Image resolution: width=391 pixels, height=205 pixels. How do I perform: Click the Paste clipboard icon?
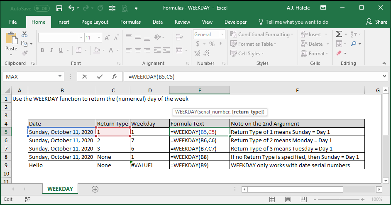(x=12, y=38)
